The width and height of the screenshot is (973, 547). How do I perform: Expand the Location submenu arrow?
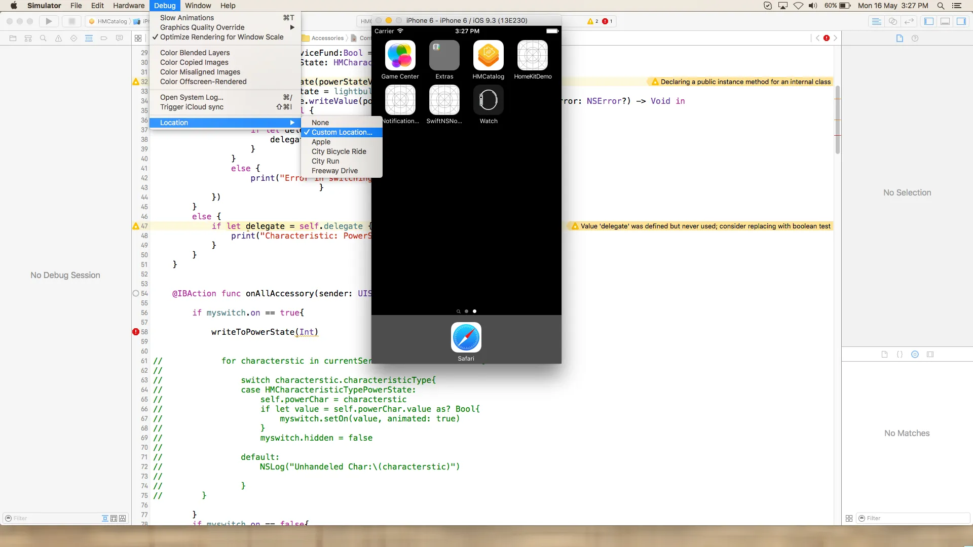pos(292,123)
